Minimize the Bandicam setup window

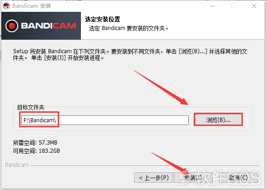[213, 6]
